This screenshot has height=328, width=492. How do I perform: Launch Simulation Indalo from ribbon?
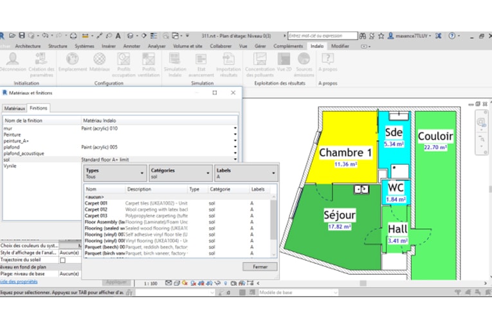click(174, 60)
